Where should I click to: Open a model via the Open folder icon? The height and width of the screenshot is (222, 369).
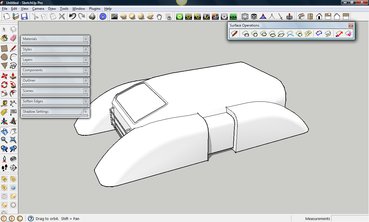point(16,16)
